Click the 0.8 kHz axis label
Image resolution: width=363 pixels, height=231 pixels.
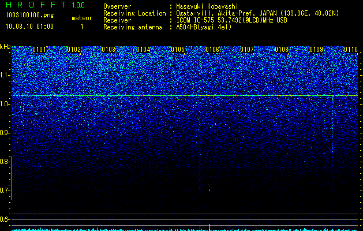5,162
